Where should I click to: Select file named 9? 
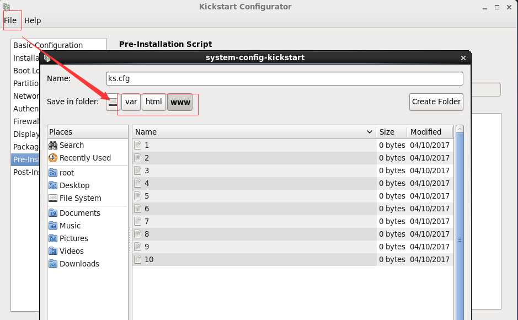pyautogui.click(x=293, y=247)
